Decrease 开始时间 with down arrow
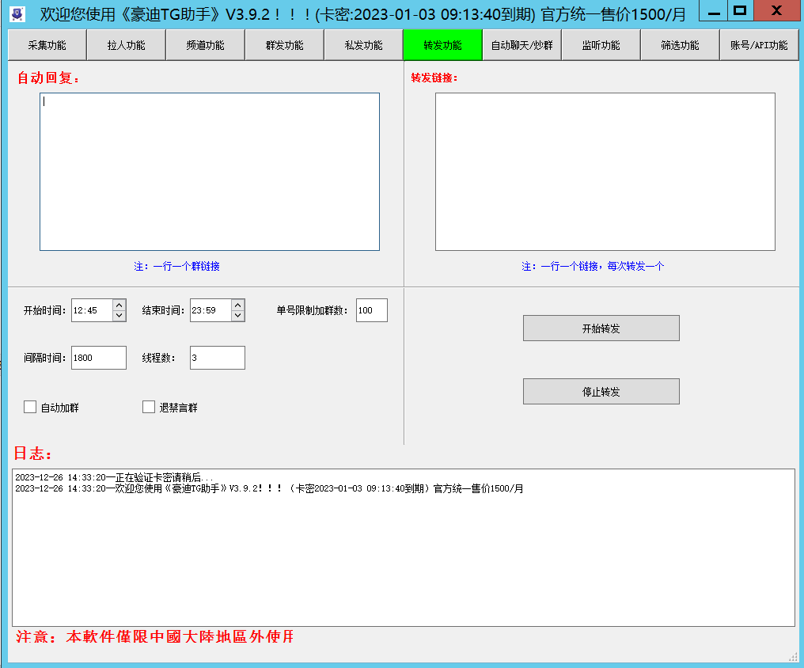 click(x=119, y=316)
